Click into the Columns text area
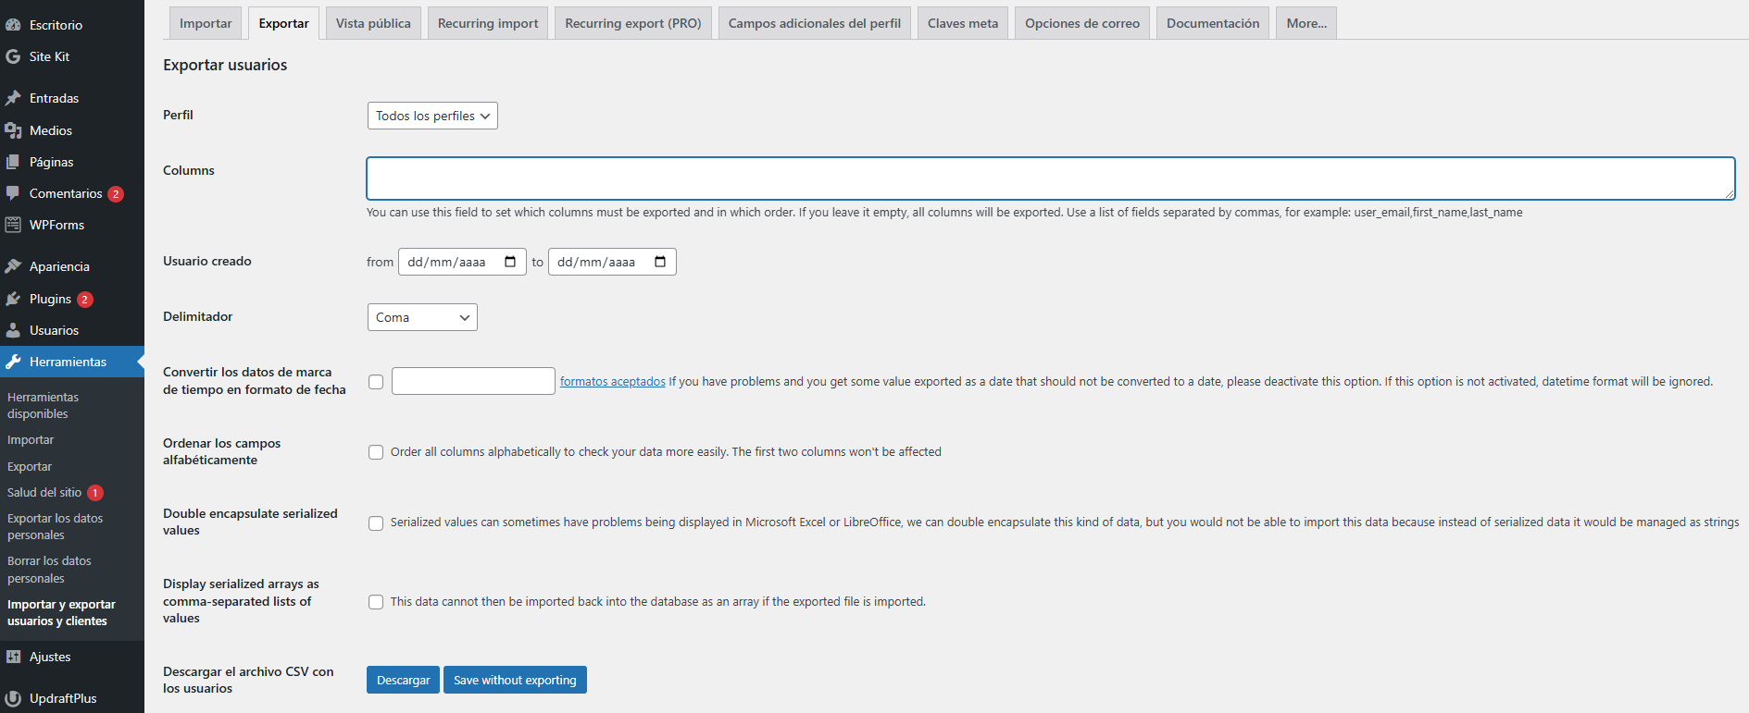Viewport: 1749px width, 713px height. pos(1050,178)
